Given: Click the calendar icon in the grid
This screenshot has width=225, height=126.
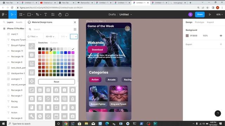Looking at the screenshot, I should (x=56, y=116).
